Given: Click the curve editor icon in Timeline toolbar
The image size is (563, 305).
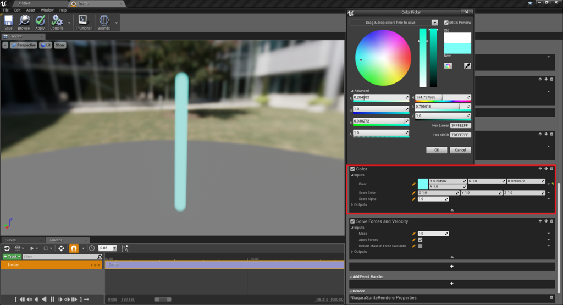Looking at the screenshot, I should coord(125,248).
